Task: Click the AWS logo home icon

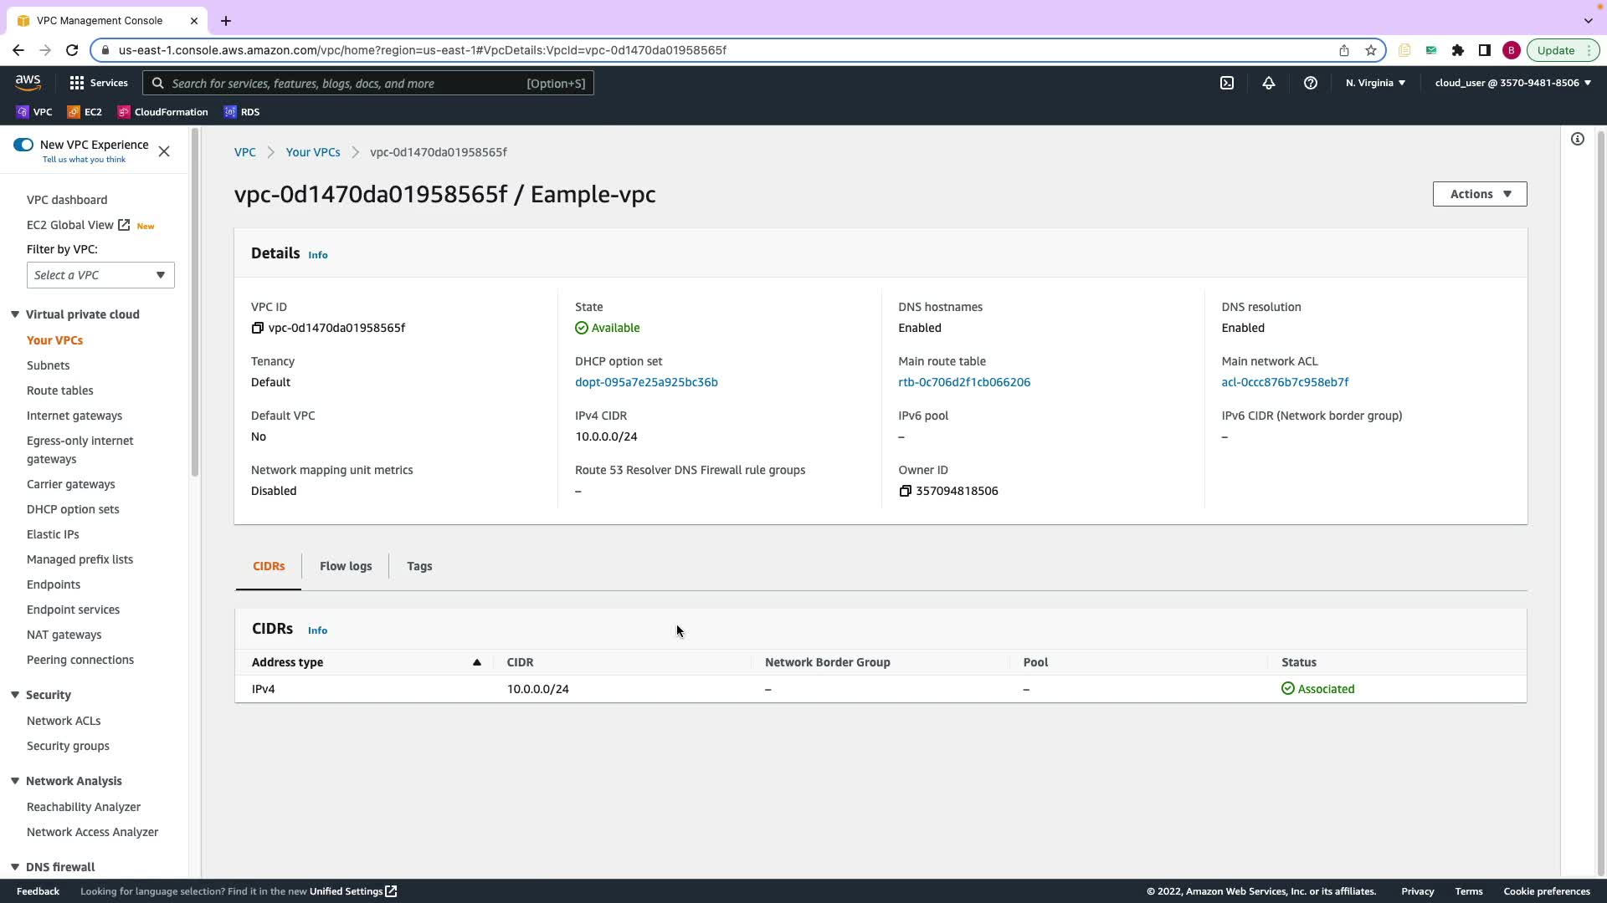Action: 28,82
